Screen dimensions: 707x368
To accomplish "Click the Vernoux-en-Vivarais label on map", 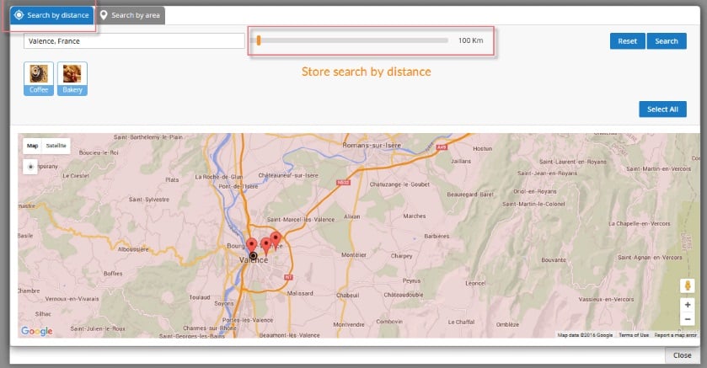I will (72, 299).
